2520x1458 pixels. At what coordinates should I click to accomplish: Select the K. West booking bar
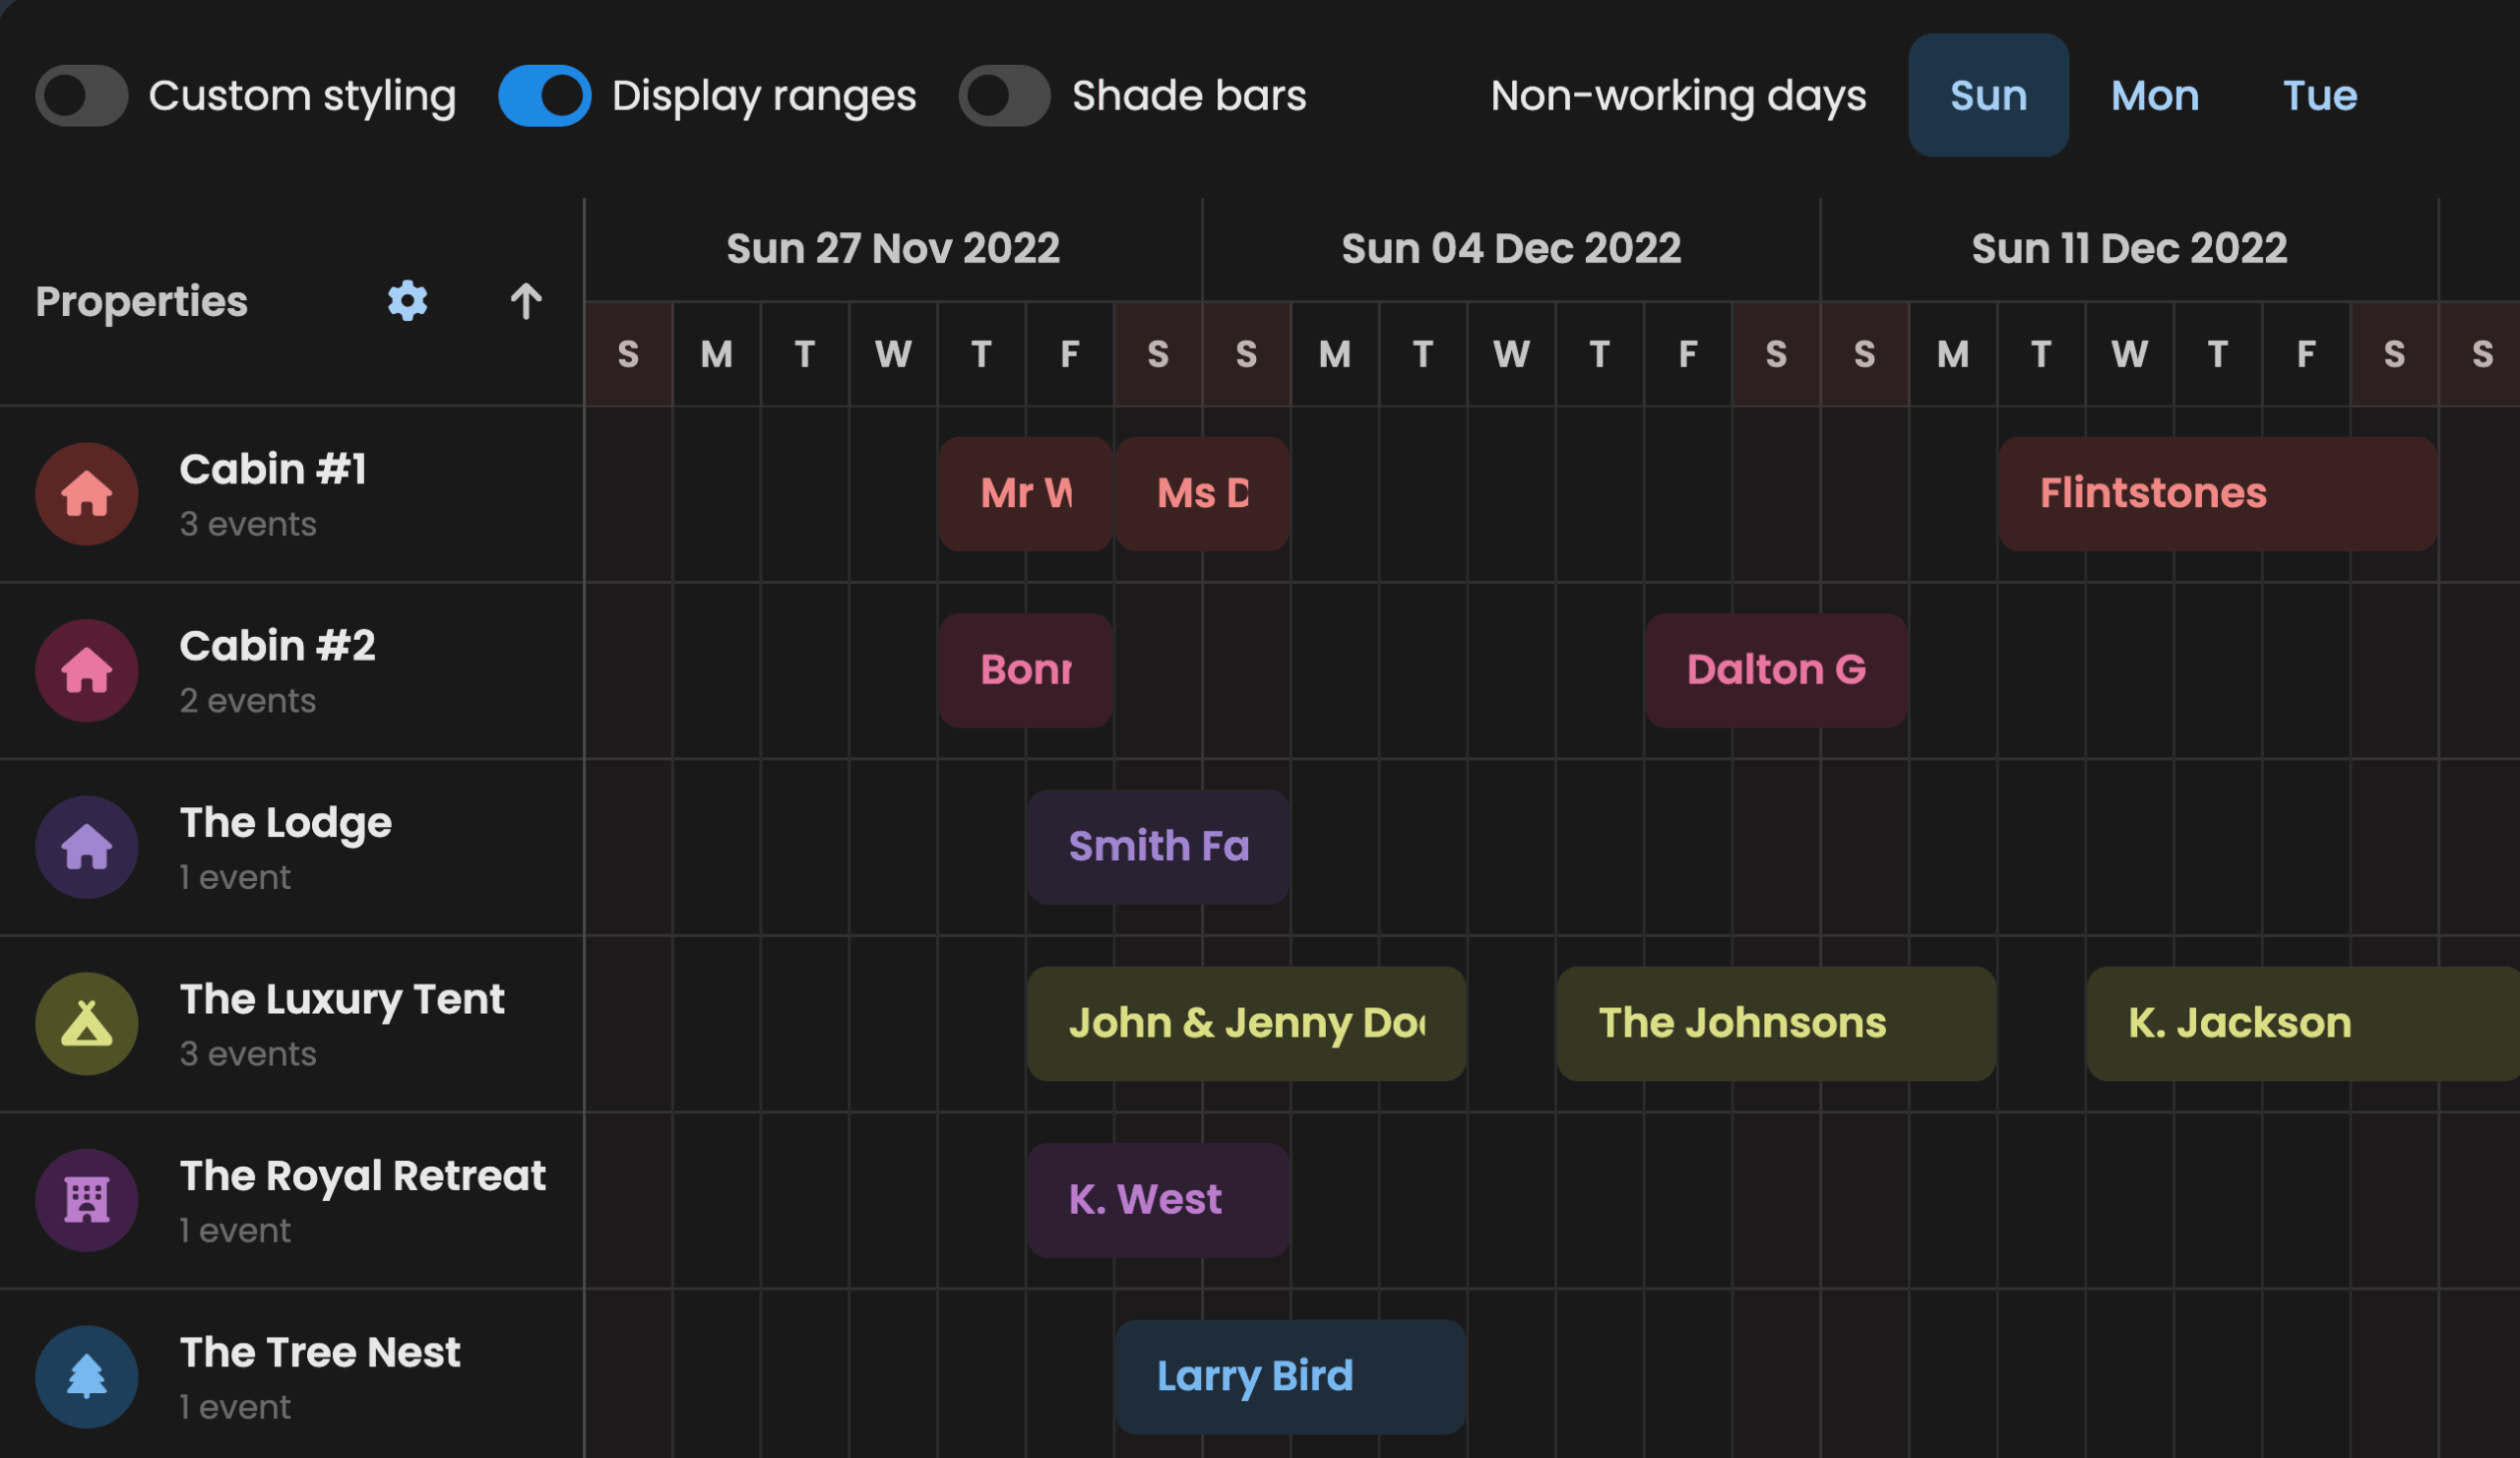pyautogui.click(x=1158, y=1200)
